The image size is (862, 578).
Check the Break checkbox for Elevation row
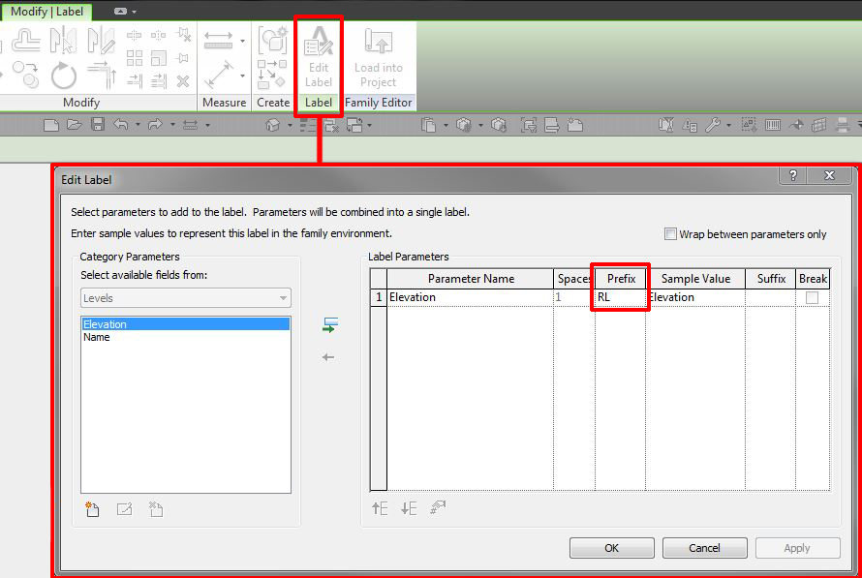coord(814,297)
